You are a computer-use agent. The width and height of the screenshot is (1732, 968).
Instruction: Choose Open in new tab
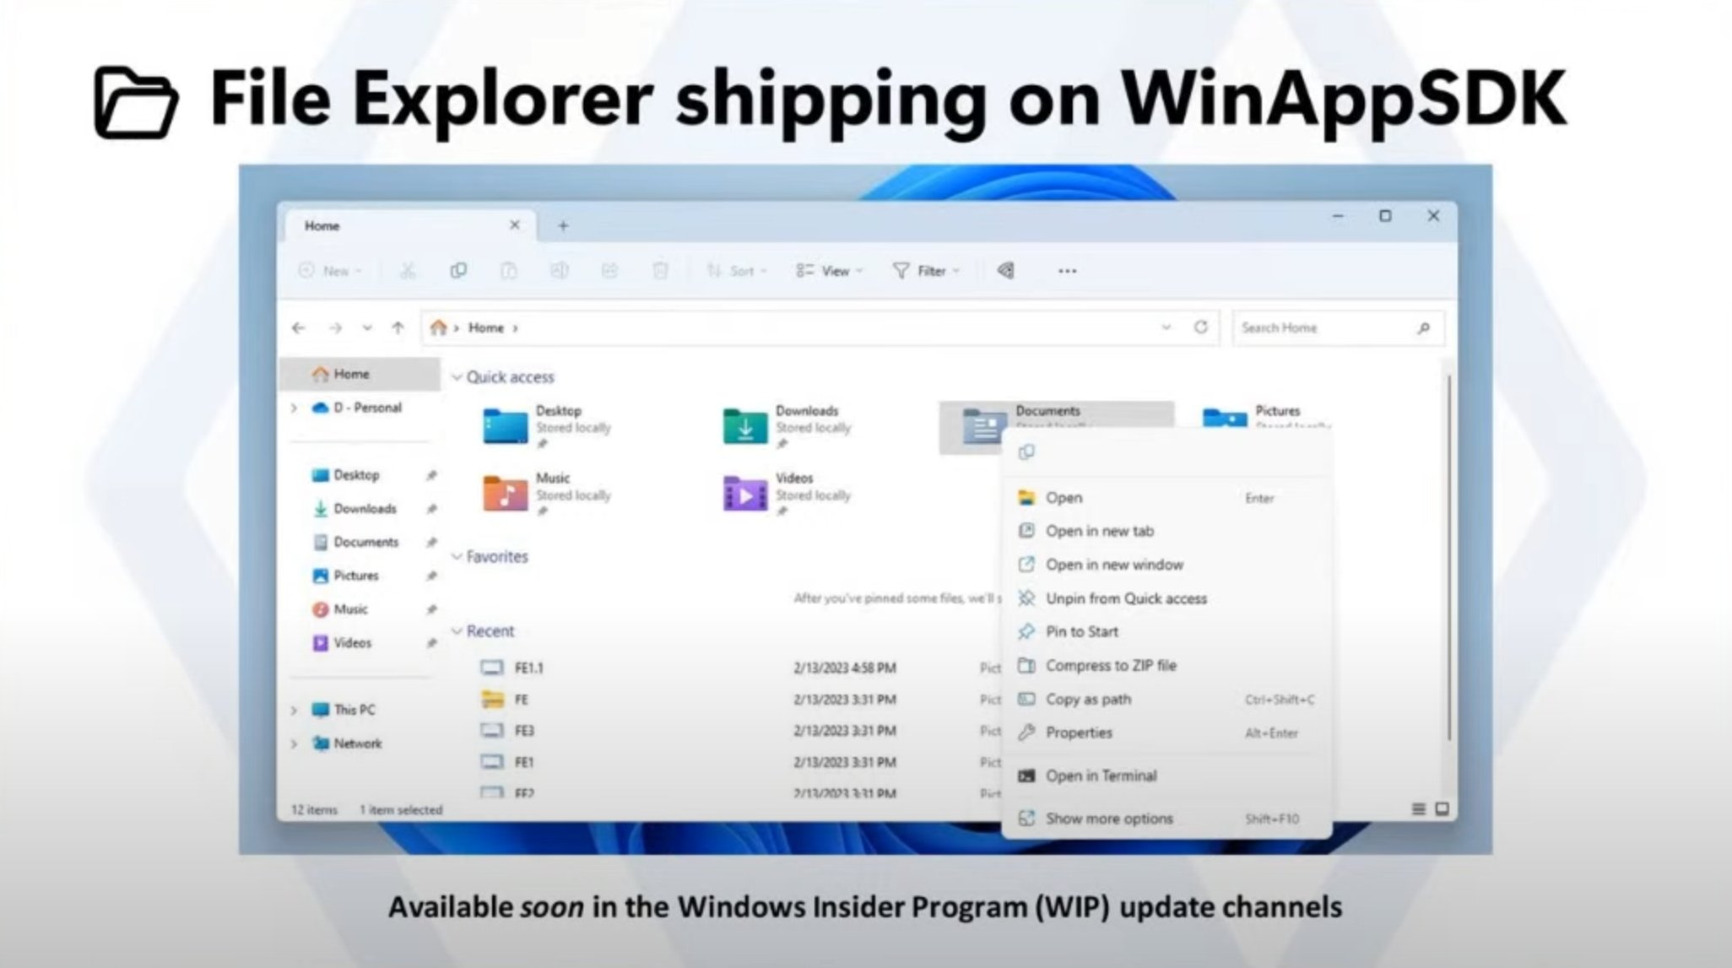point(1166,531)
